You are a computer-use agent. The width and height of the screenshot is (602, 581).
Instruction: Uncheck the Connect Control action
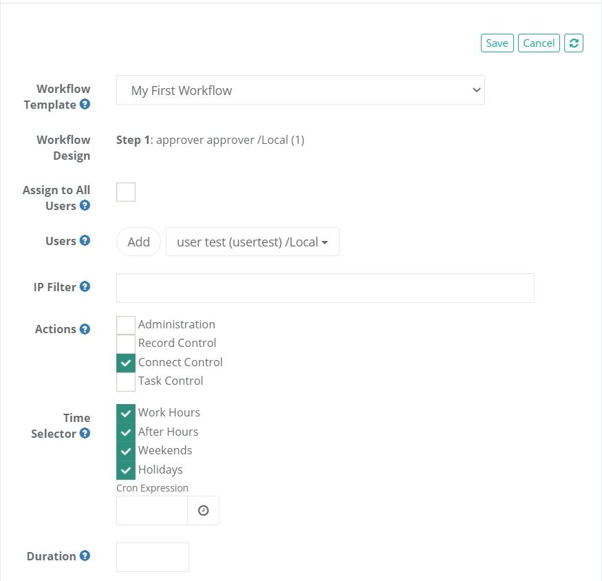(x=126, y=362)
